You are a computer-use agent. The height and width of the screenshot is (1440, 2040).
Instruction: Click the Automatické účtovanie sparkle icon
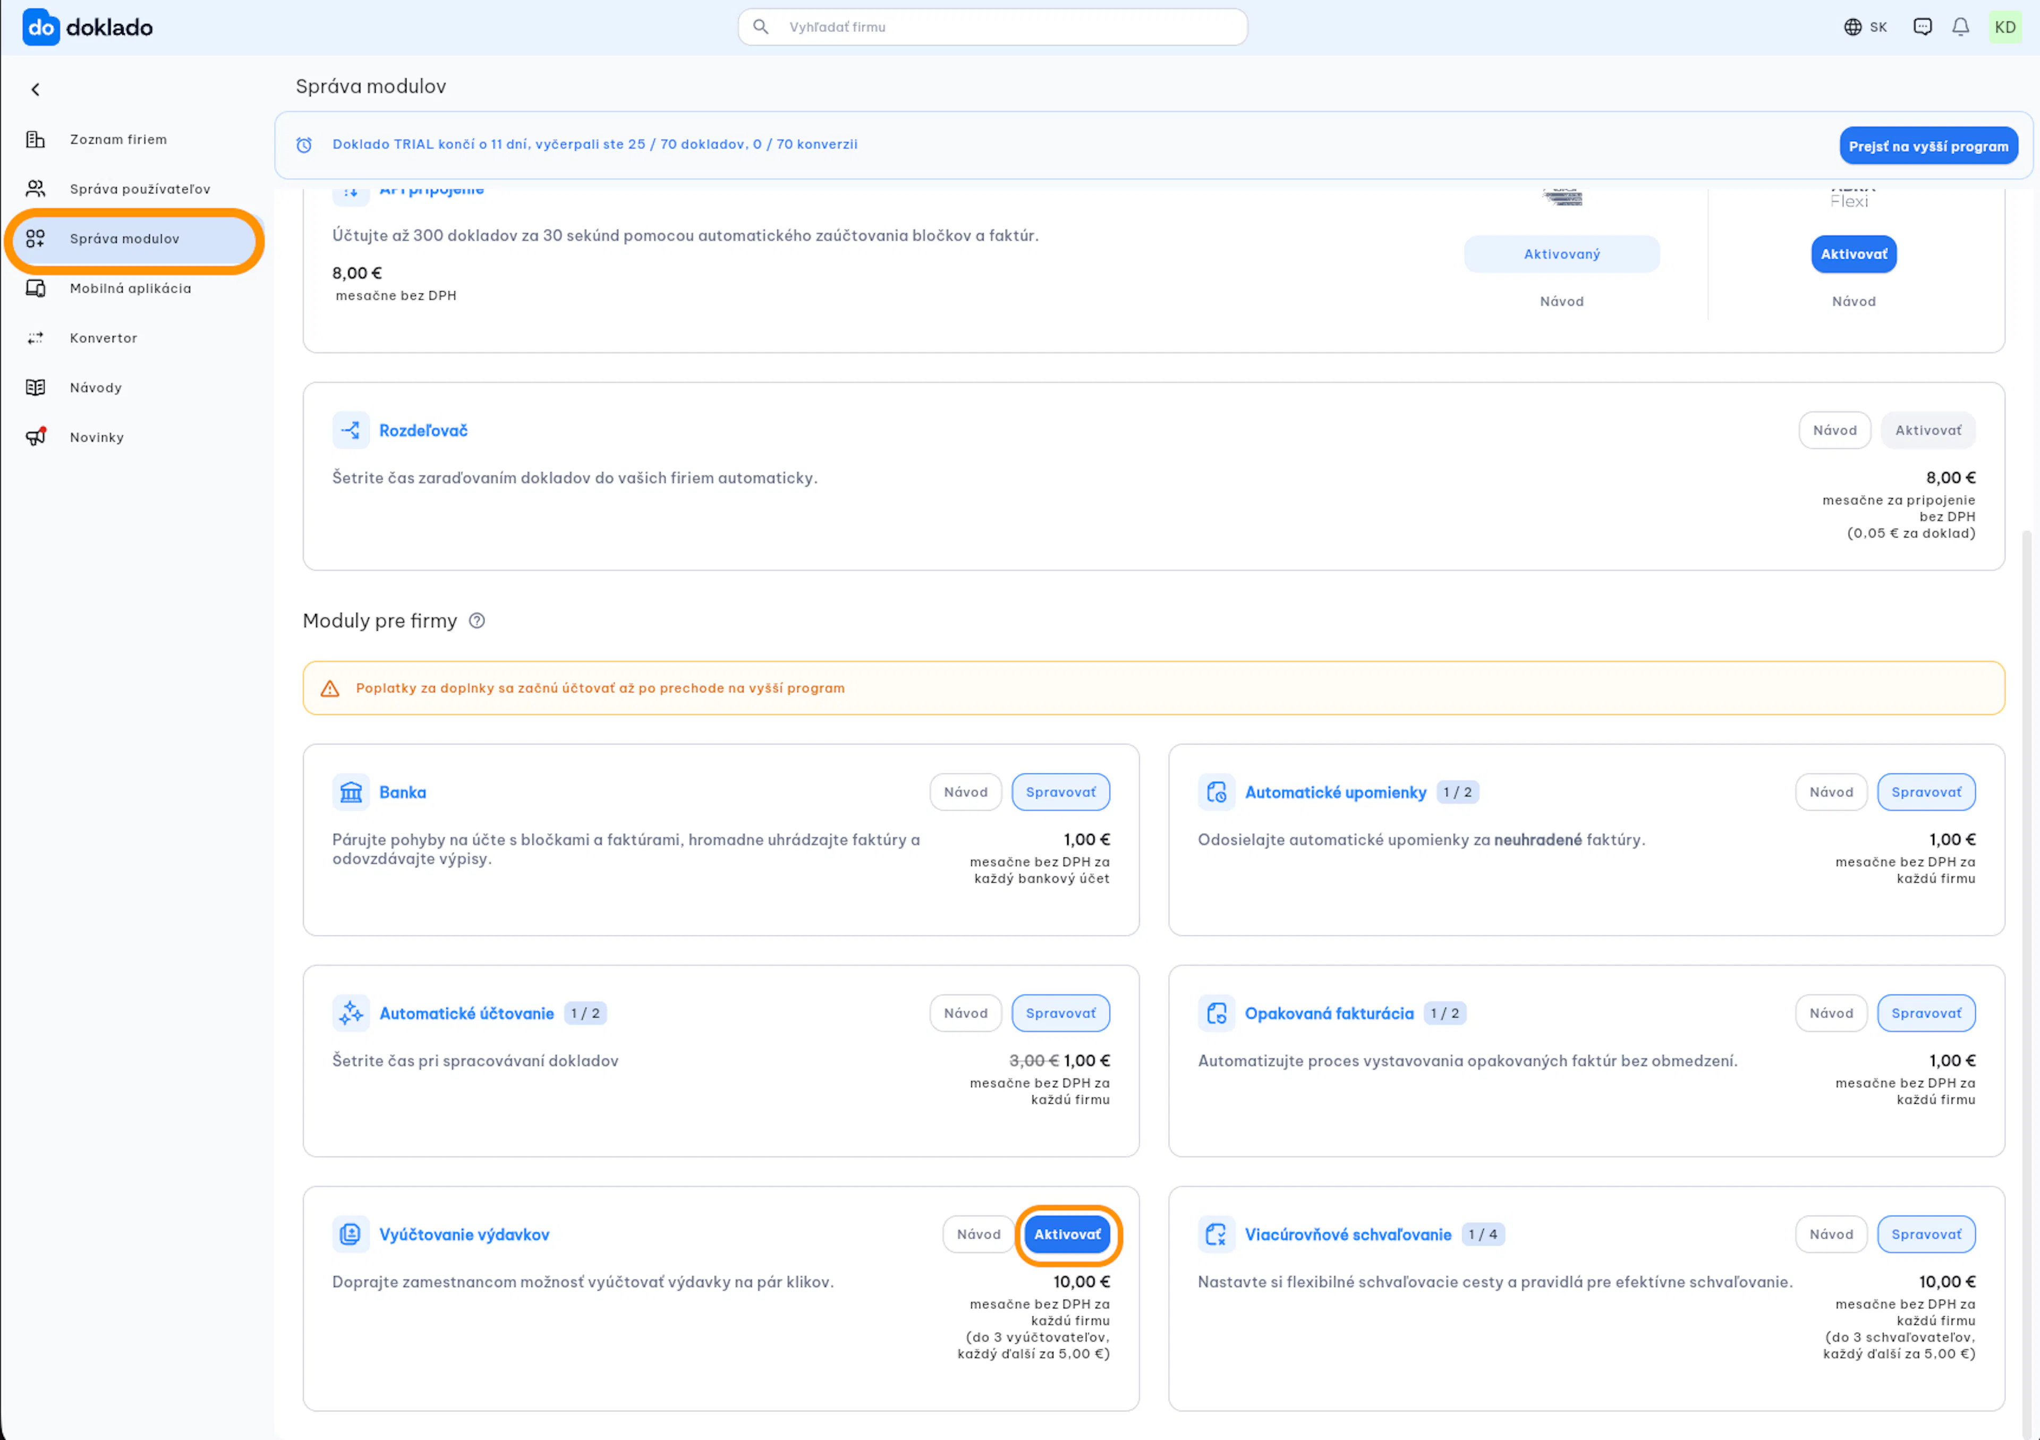[x=351, y=1013]
